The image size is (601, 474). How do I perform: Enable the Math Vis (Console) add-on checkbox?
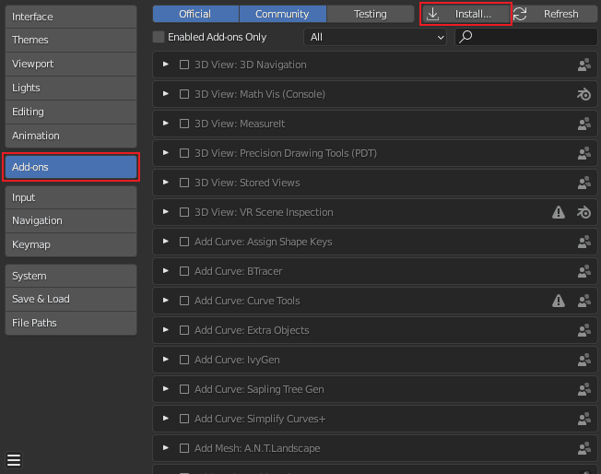[x=184, y=94]
